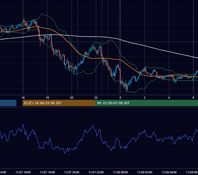Click the NY 22:00-07:00 JST session bar

[146, 103]
